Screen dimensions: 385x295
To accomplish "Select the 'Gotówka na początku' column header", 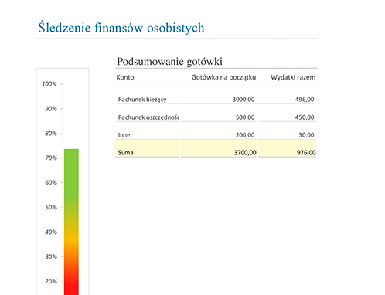I will (223, 77).
